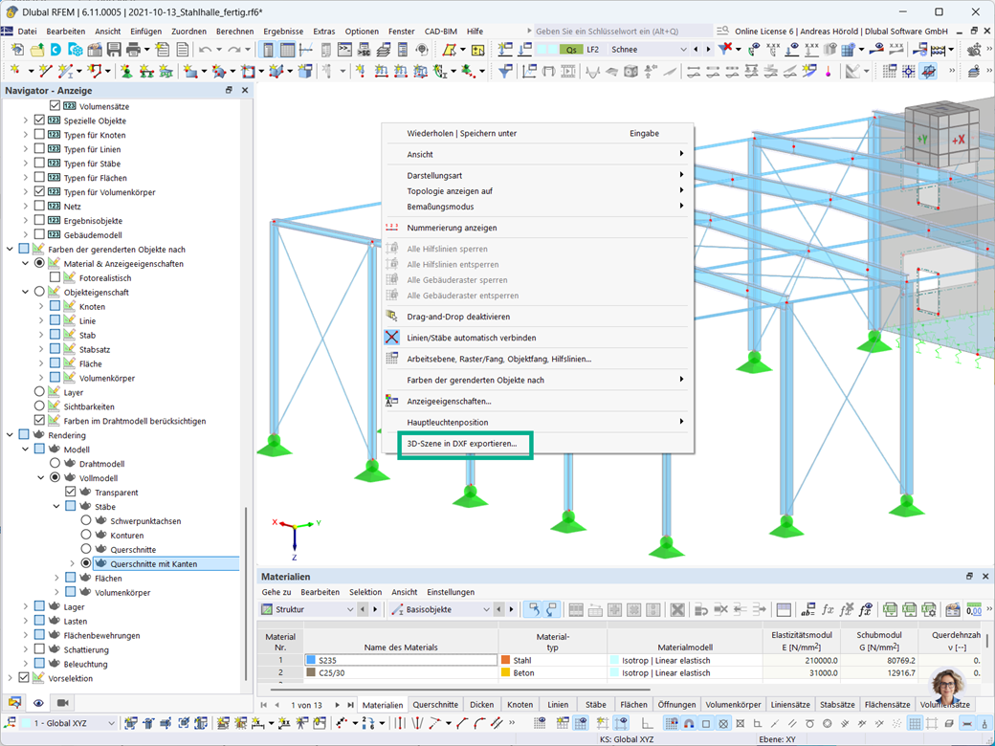
Task: Open the Ergebnisse menu
Action: [283, 31]
